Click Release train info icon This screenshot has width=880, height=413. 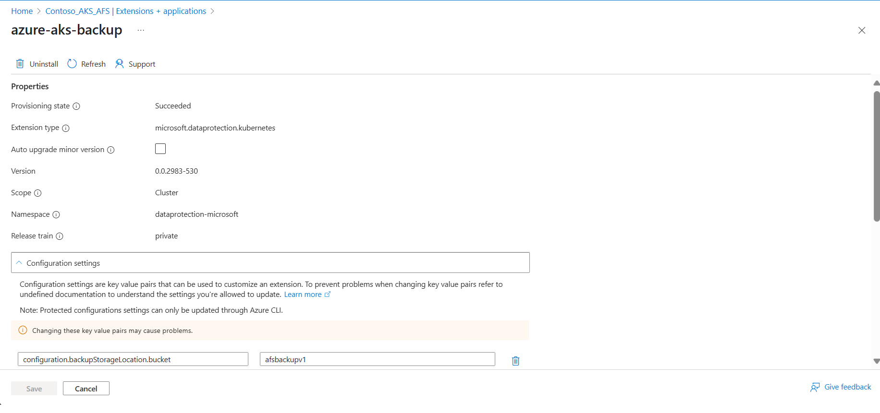tap(60, 236)
